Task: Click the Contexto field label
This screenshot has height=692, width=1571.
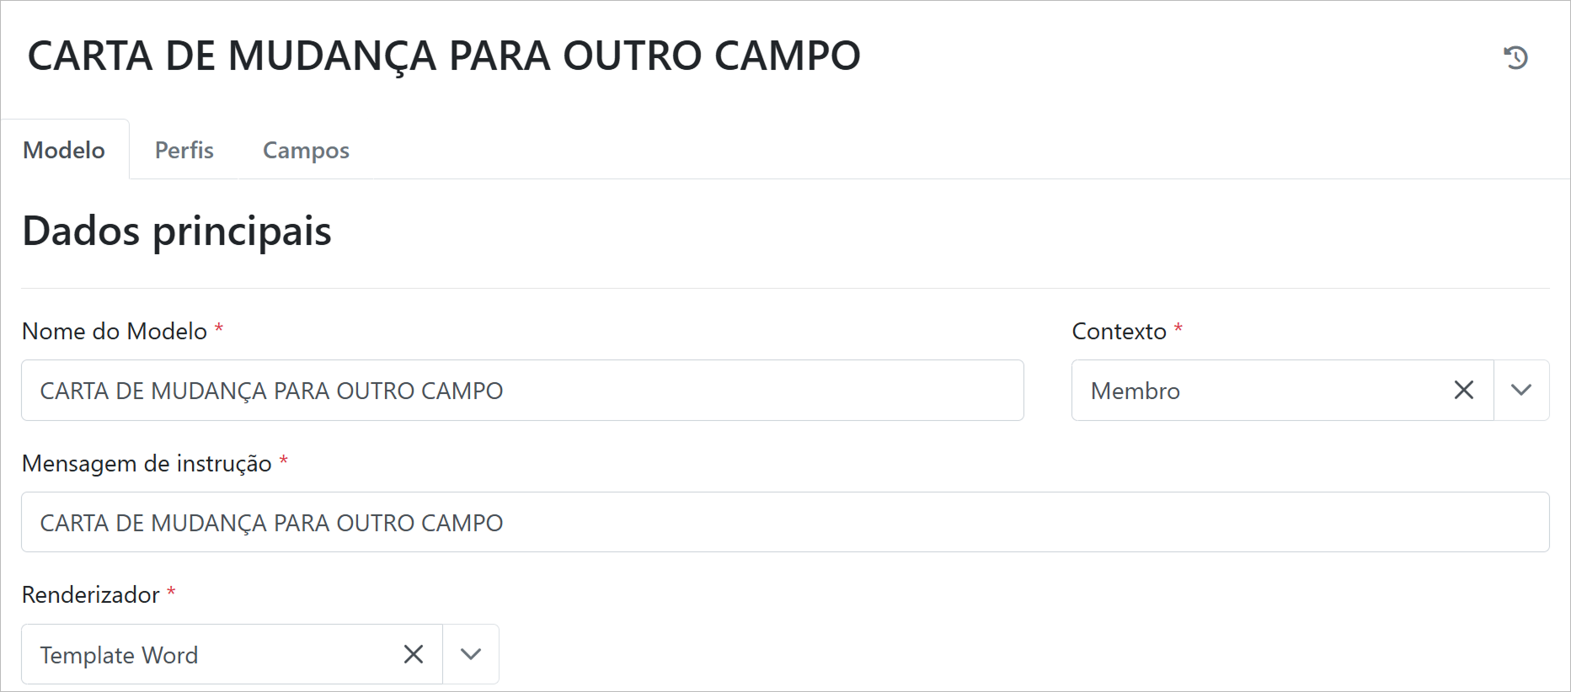Action: (1119, 331)
